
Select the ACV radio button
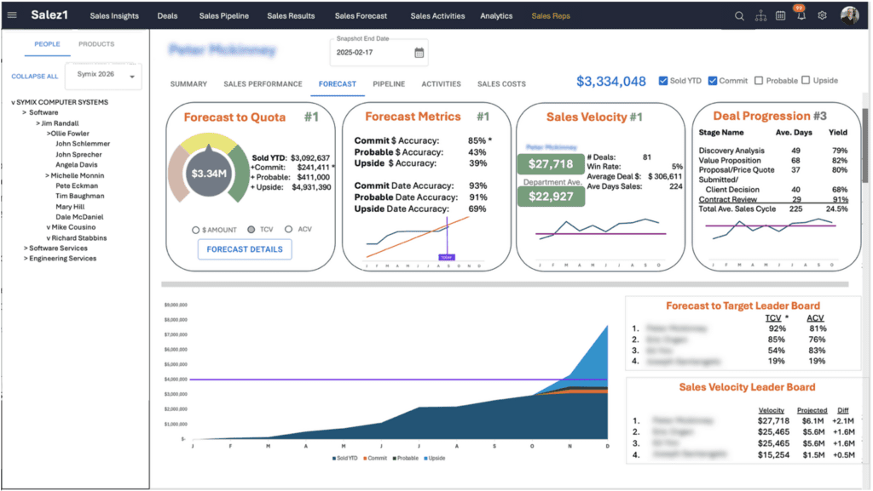pyautogui.click(x=289, y=230)
